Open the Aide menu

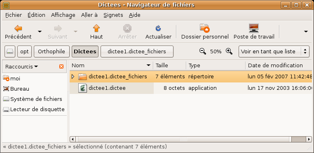pos(135,15)
